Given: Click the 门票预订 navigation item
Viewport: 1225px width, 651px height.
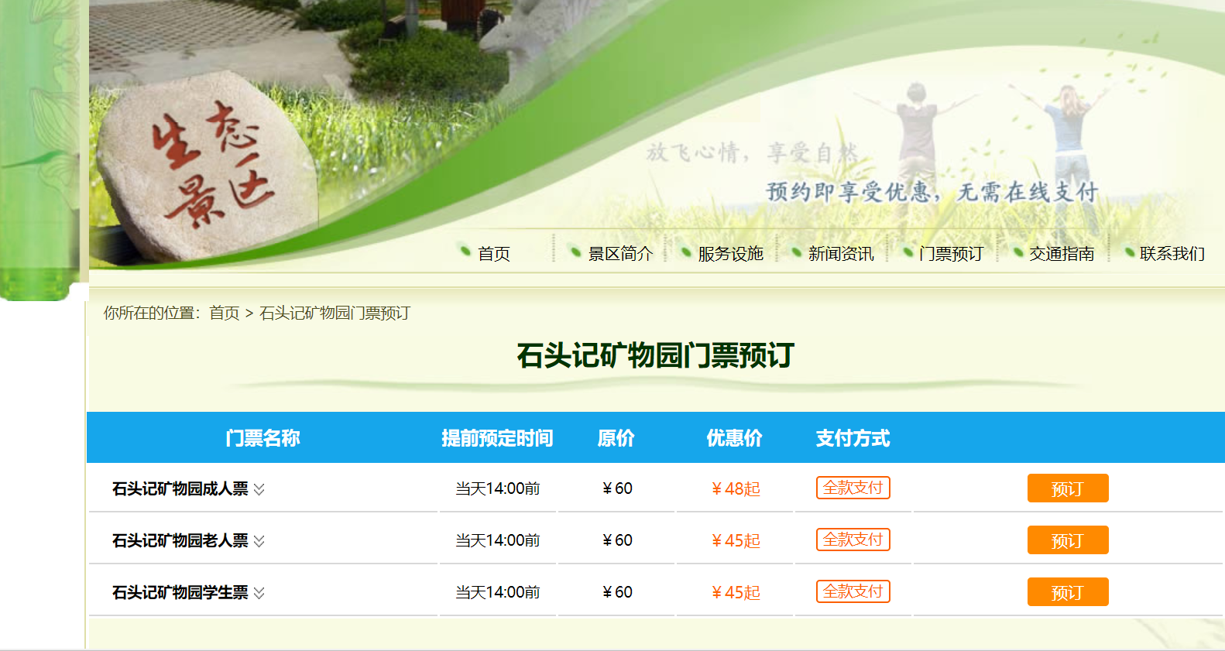Looking at the screenshot, I should tap(951, 254).
